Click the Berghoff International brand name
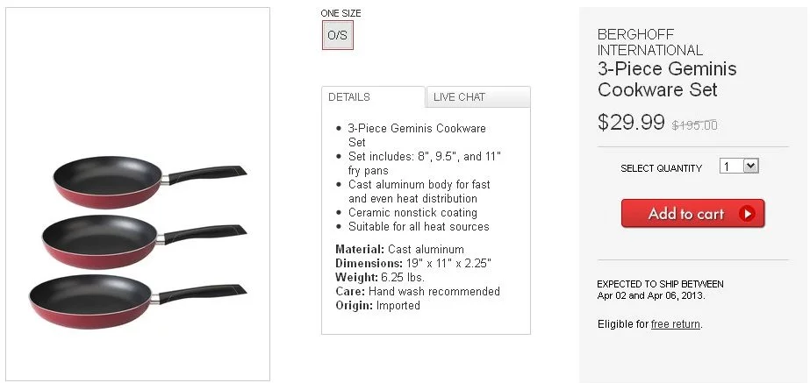810x383 pixels. [x=649, y=42]
